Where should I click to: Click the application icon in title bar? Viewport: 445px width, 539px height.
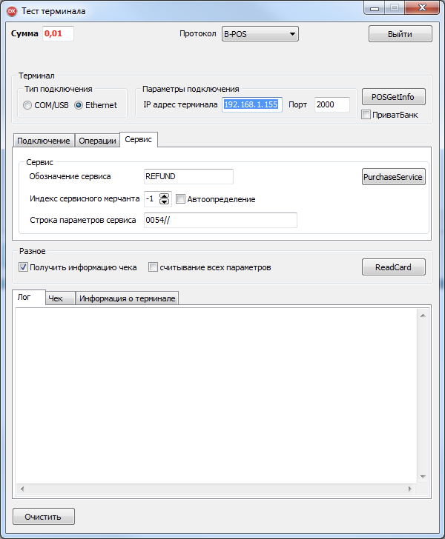pos(12,11)
